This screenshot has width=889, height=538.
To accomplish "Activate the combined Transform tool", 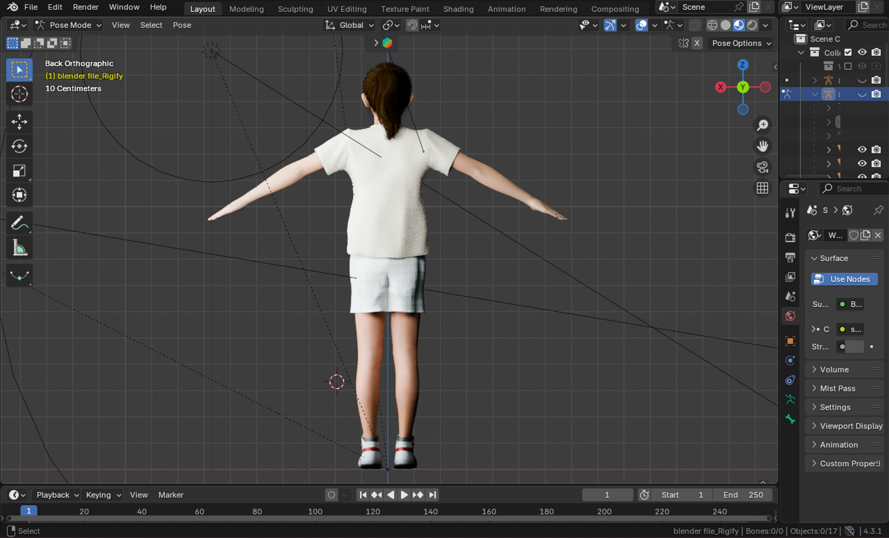I will tap(19, 195).
